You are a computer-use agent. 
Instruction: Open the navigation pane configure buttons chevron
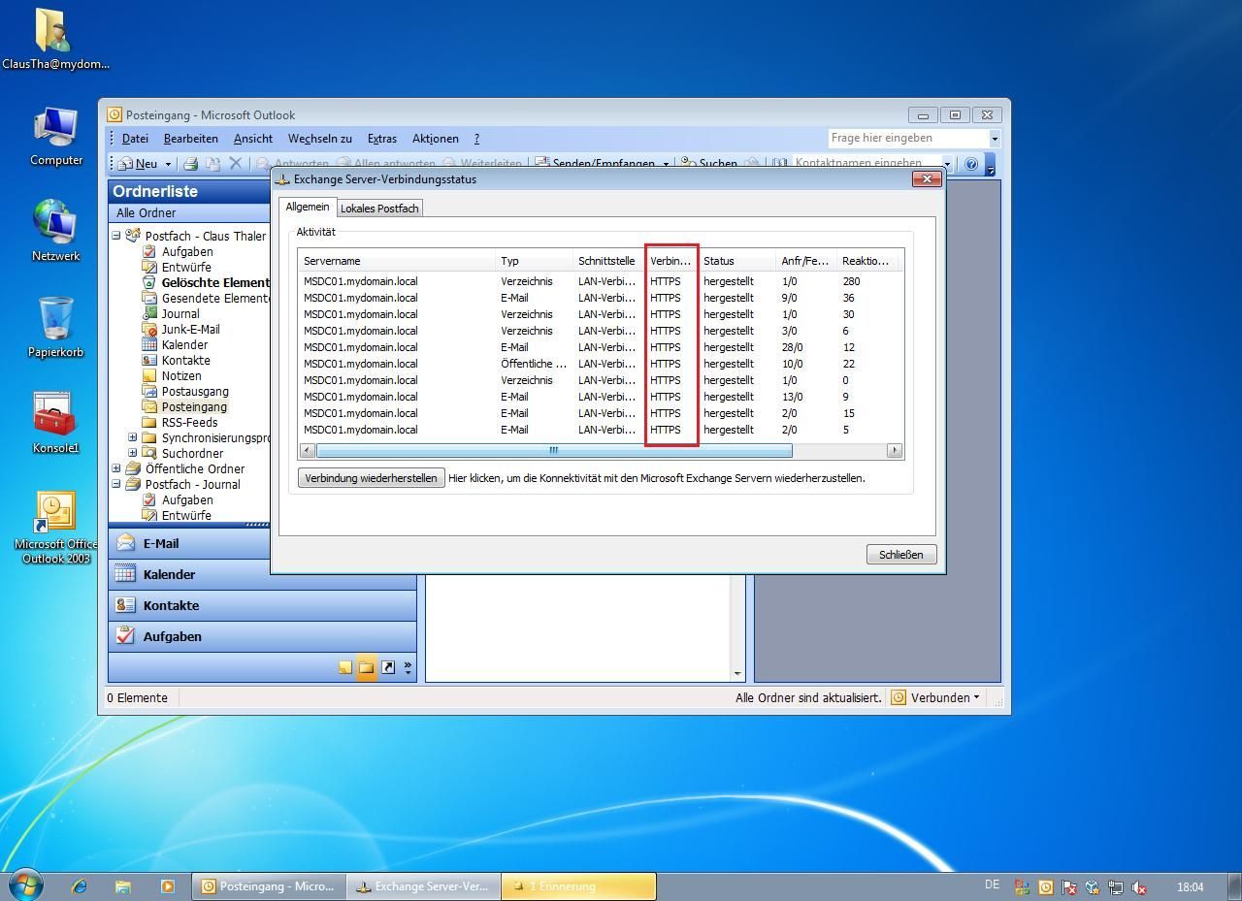tap(408, 667)
